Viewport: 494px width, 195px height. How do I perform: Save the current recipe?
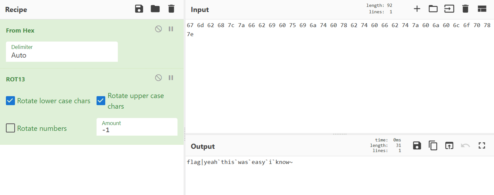[139, 9]
